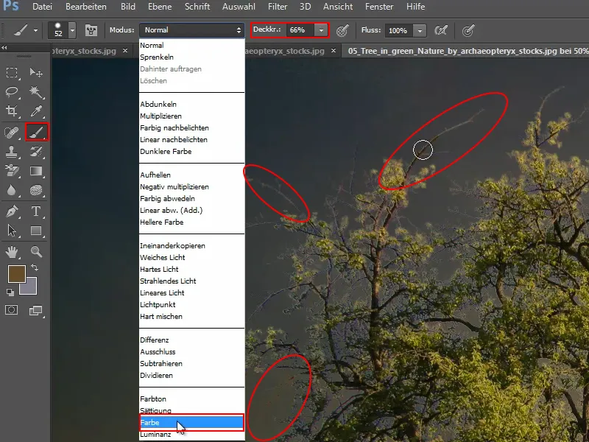
Task: Select the Move tool
Action: [36, 72]
